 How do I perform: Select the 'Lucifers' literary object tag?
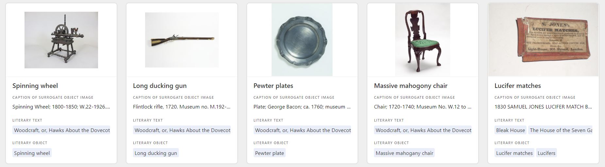click(546, 153)
